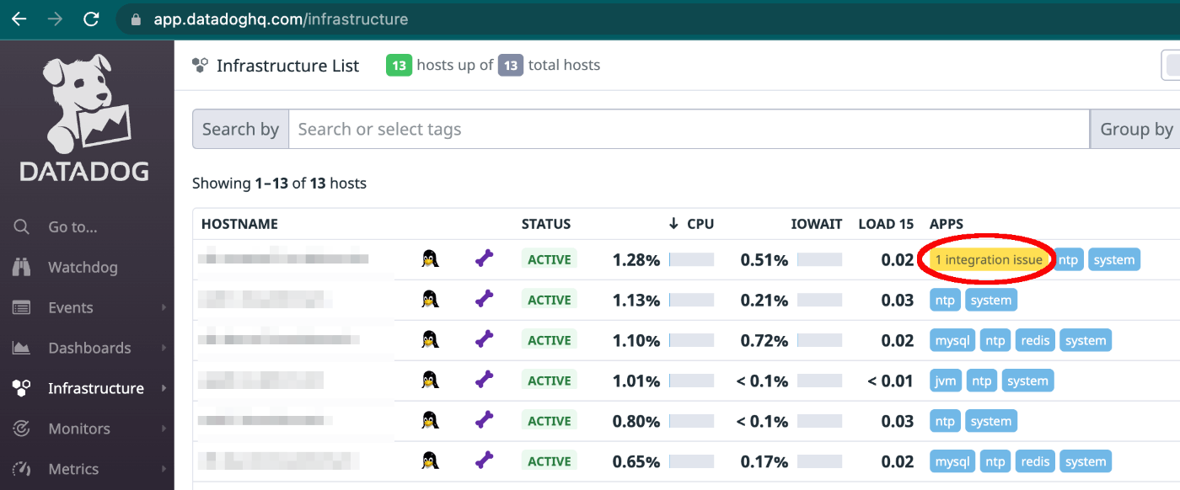The width and height of the screenshot is (1180, 490).
Task: Click Linux penguin icon in 0.80% CPU row
Action: click(430, 420)
